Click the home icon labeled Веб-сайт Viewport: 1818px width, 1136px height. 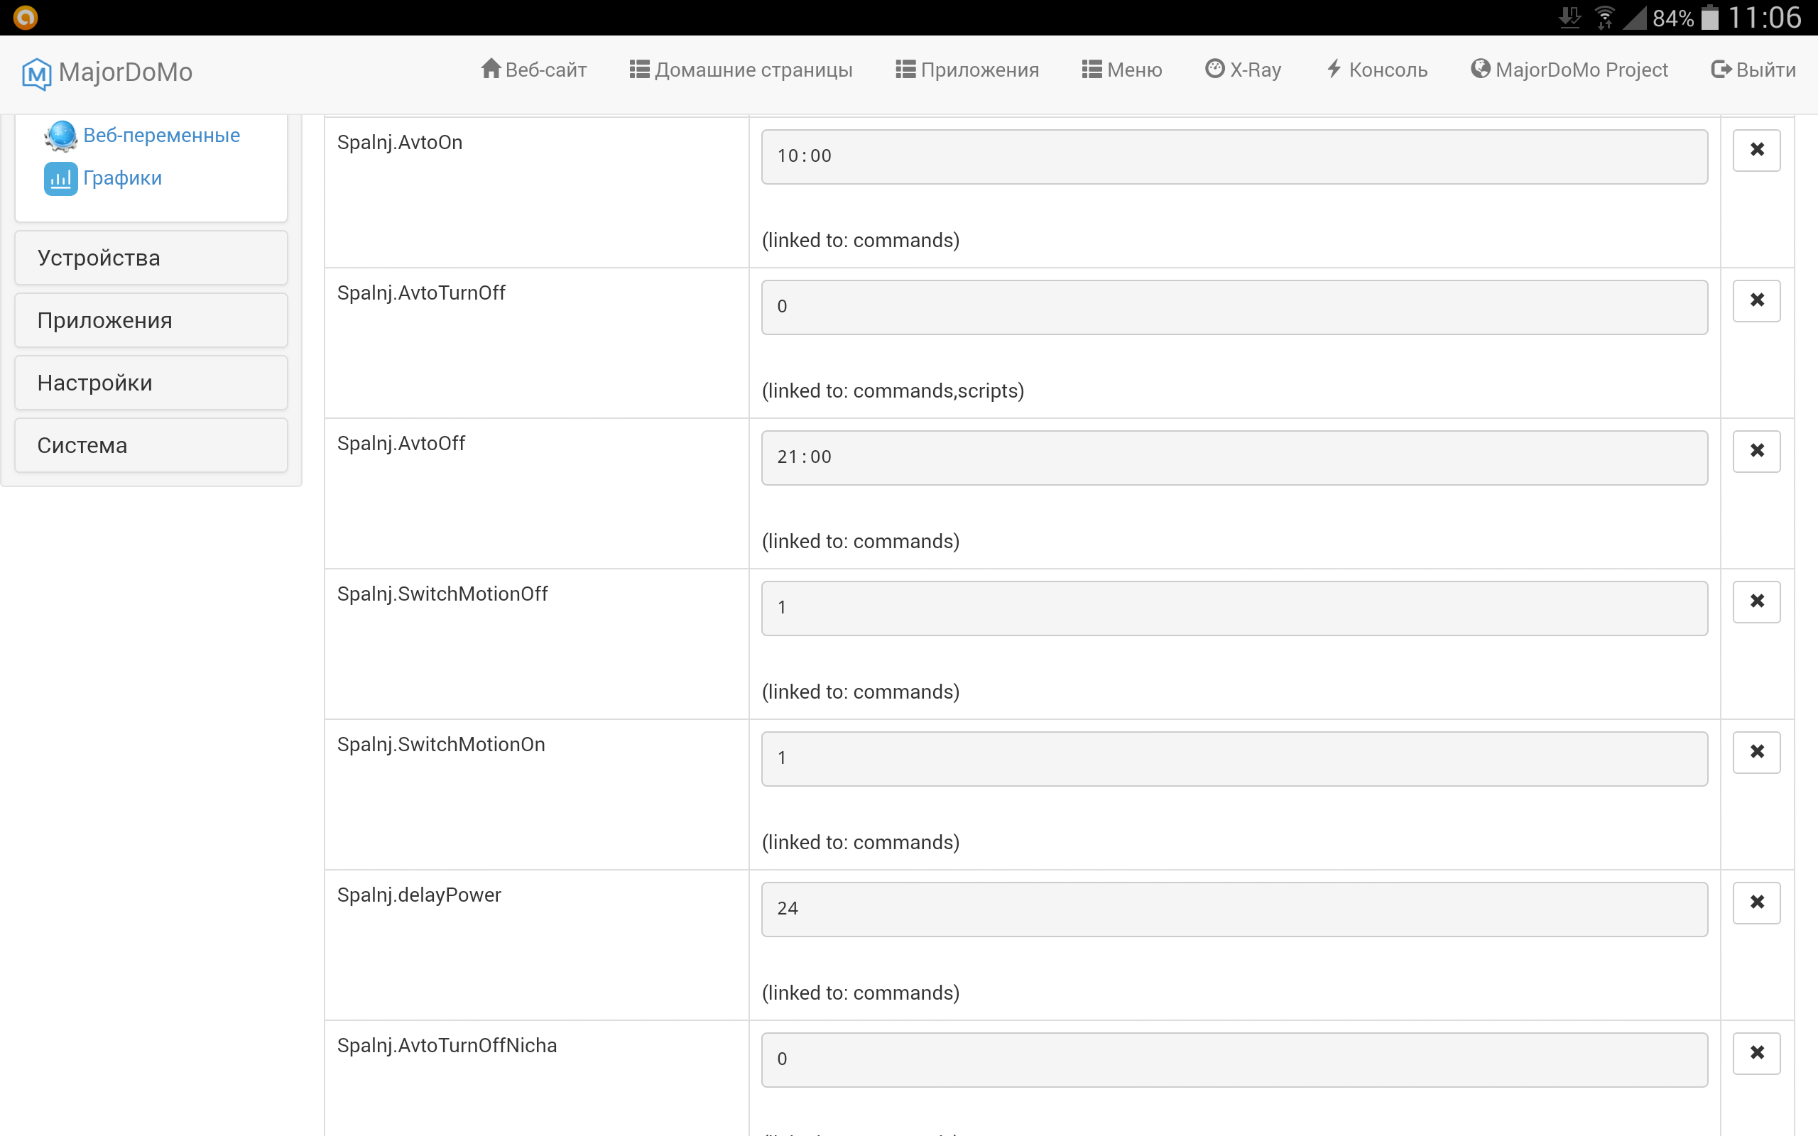click(x=491, y=68)
